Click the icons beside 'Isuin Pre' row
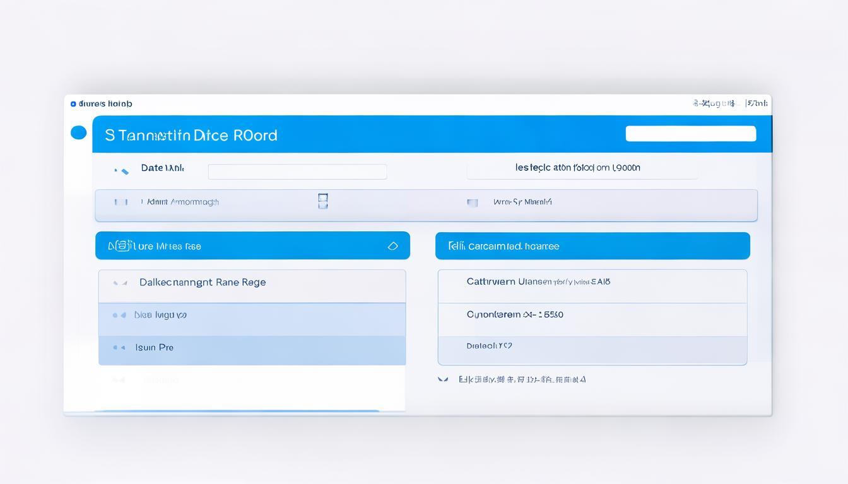The width and height of the screenshot is (848, 484). (119, 347)
